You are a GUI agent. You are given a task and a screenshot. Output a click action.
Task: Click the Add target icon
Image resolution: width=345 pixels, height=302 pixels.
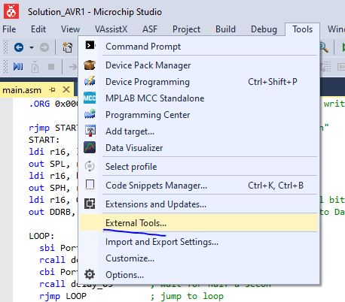click(x=90, y=131)
